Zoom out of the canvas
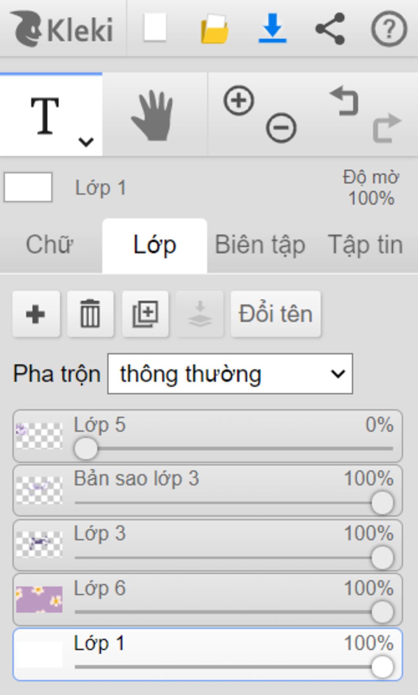This screenshot has height=695, width=418. click(x=281, y=128)
